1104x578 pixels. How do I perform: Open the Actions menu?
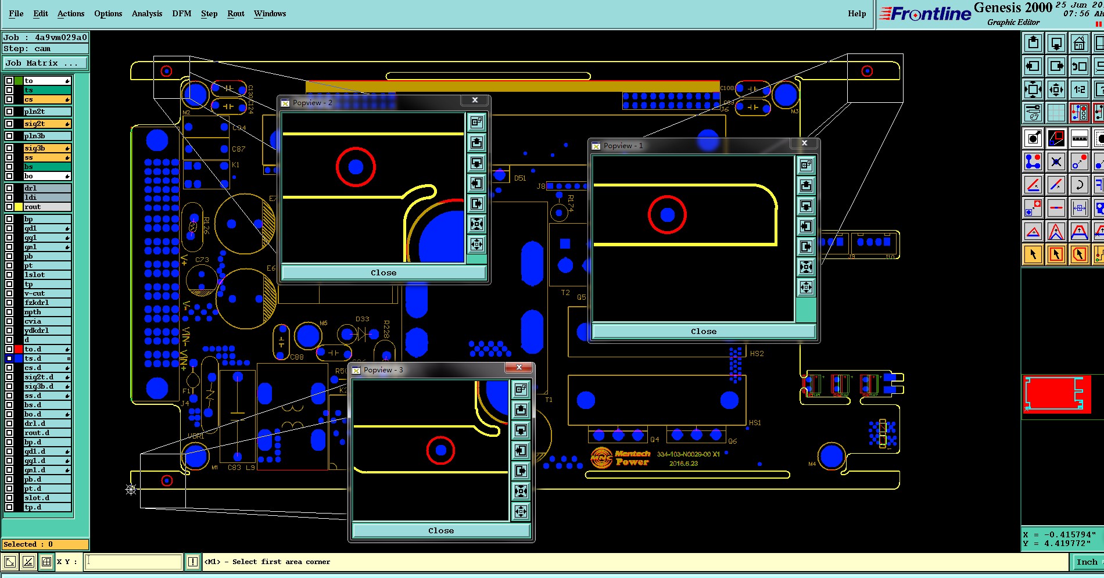(x=71, y=13)
